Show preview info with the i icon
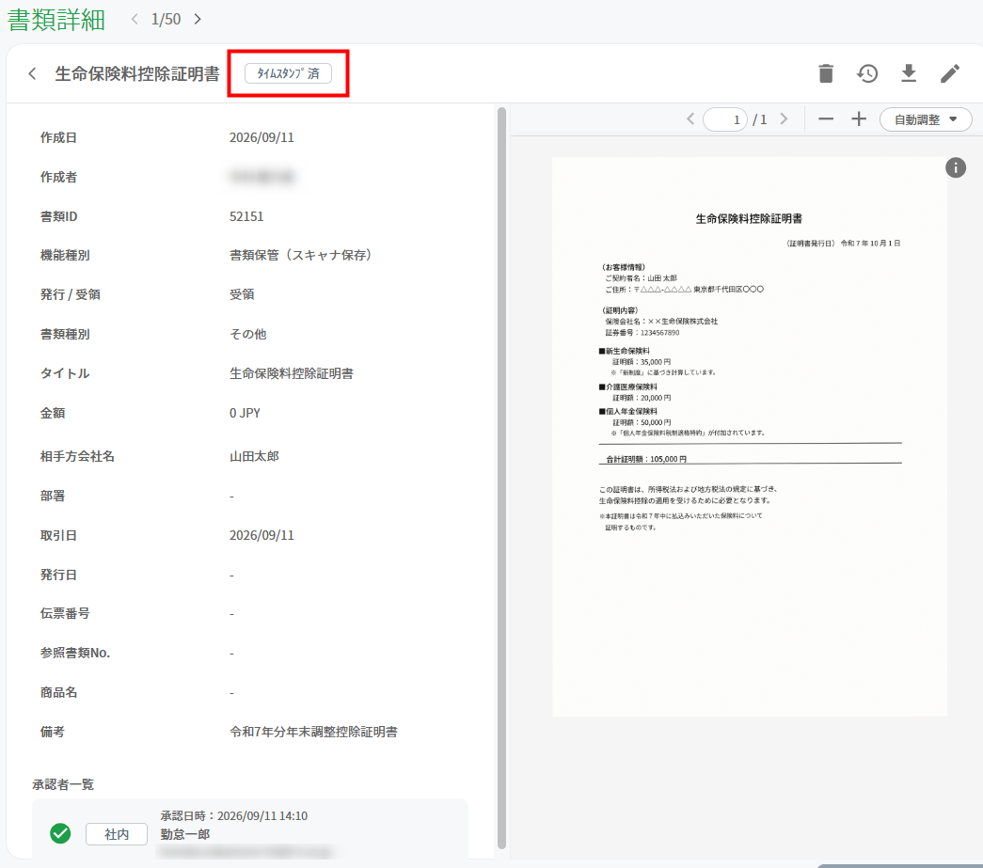The width and height of the screenshot is (983, 868). pos(956,167)
